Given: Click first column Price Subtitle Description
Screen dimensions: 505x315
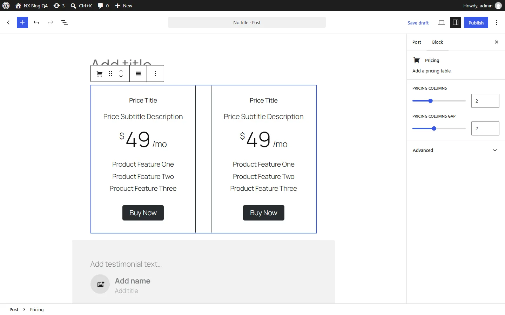Looking at the screenshot, I should point(143,117).
